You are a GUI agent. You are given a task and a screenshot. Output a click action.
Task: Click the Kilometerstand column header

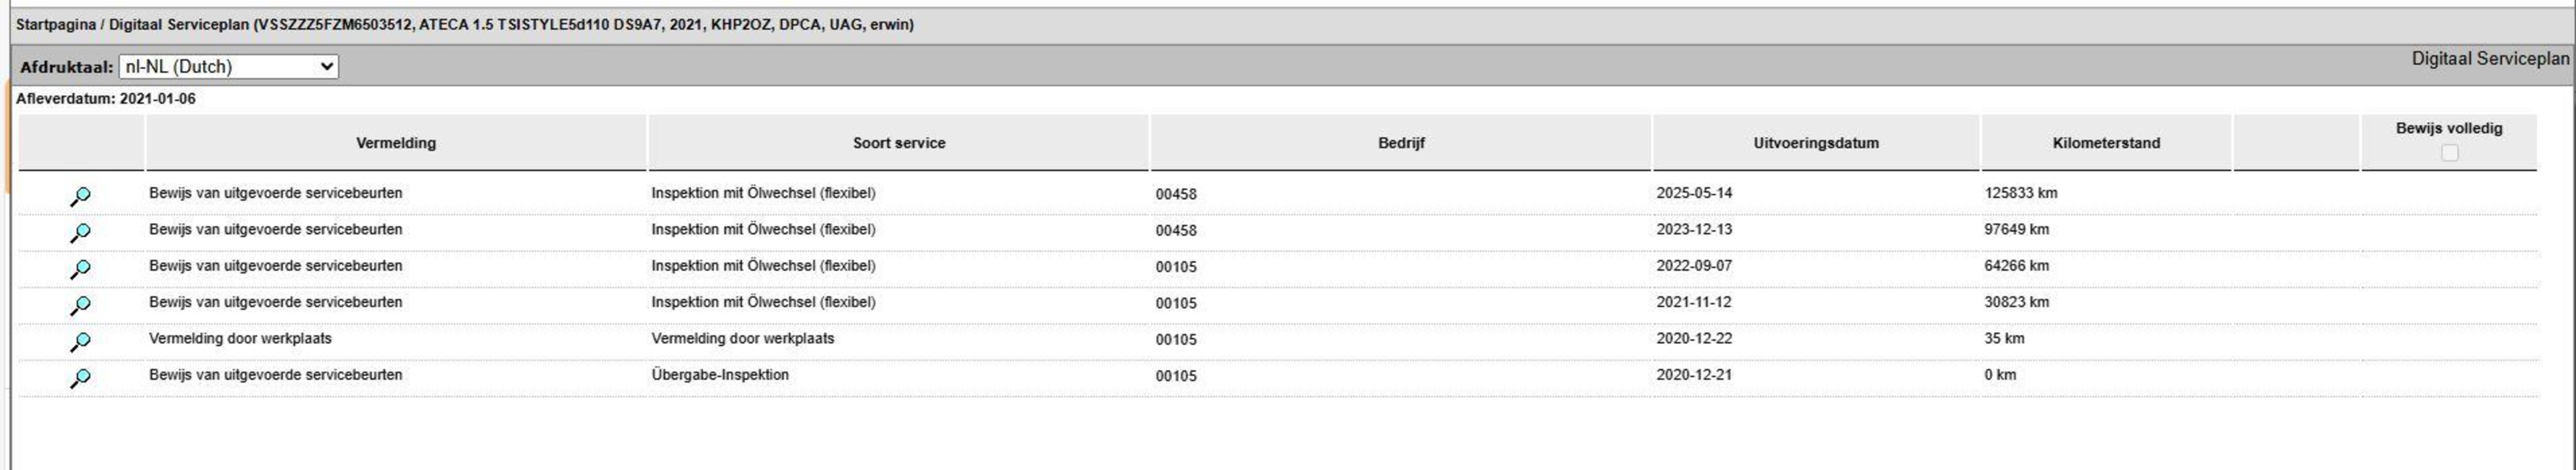pos(2106,143)
